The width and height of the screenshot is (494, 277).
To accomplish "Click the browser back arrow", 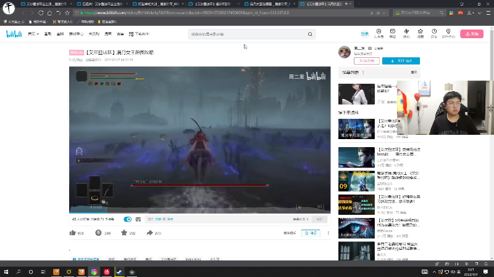I will coord(23,13).
